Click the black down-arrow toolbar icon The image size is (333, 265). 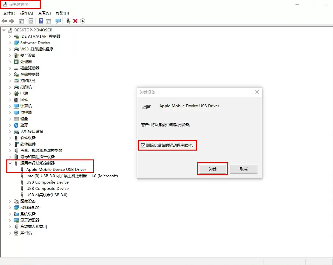[x=83, y=21]
